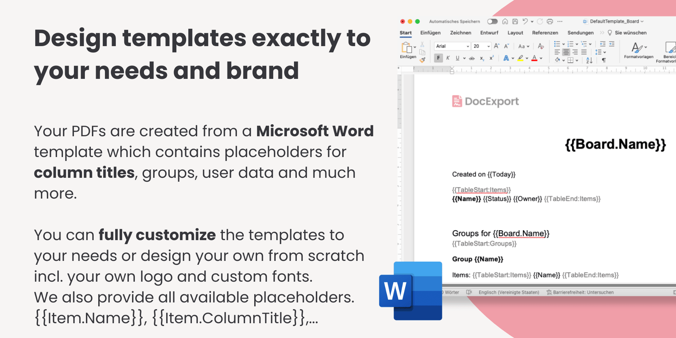Click the lightbulb Sie wünschen icon
The height and width of the screenshot is (338, 676).
click(610, 33)
